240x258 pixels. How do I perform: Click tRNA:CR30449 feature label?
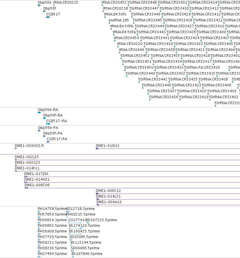(x=131, y=50)
